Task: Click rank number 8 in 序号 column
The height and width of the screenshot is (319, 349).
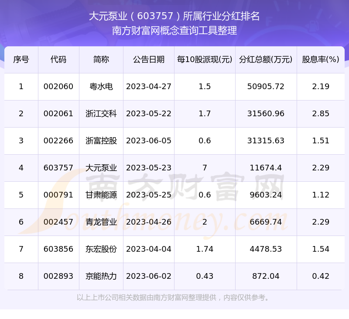Action: click(21, 276)
